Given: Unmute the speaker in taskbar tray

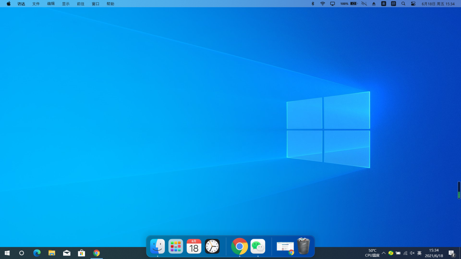Looking at the screenshot, I should click(x=412, y=253).
